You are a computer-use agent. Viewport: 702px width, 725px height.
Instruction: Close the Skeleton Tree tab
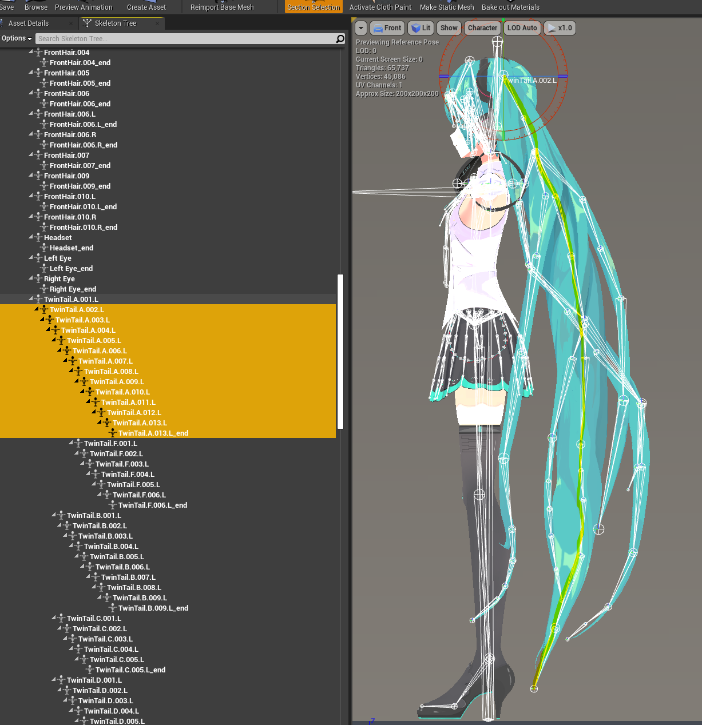157,23
